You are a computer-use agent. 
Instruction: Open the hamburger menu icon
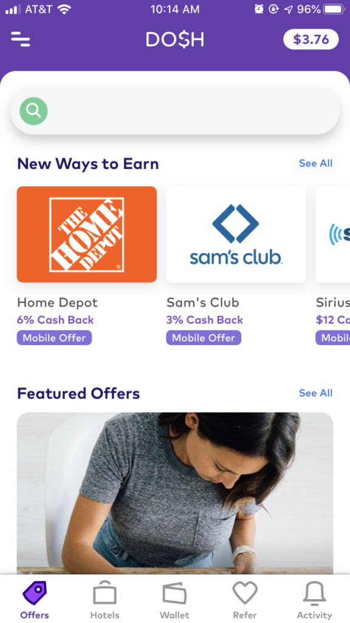tap(20, 39)
